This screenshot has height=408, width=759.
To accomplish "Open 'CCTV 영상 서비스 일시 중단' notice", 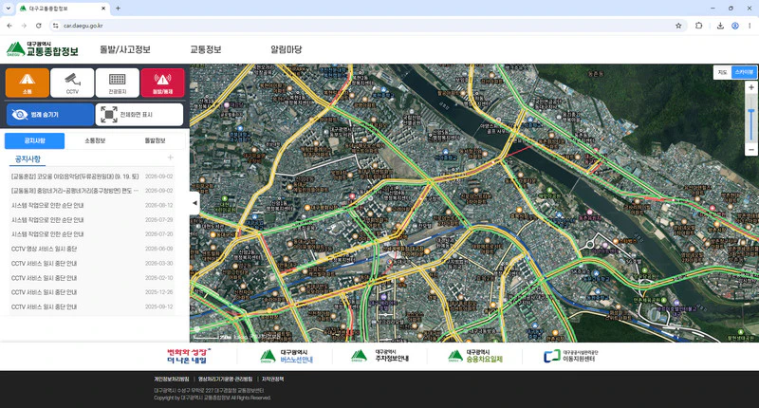I will (44, 249).
